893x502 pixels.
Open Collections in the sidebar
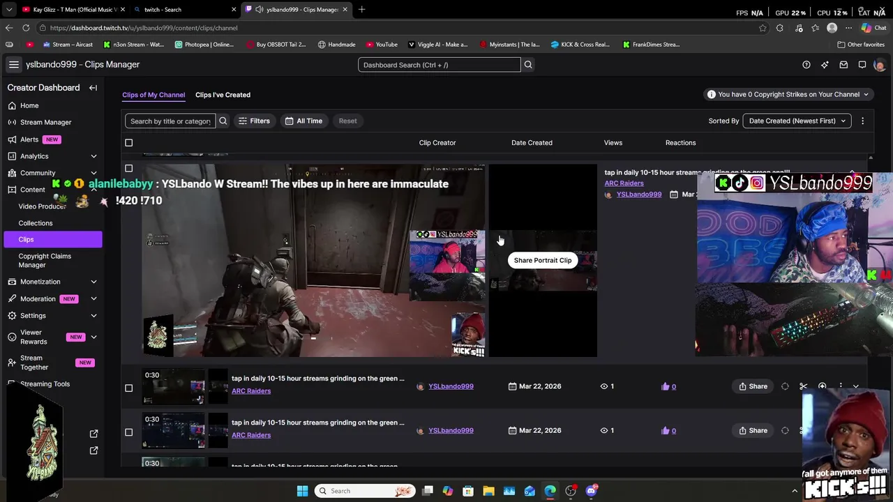point(36,223)
